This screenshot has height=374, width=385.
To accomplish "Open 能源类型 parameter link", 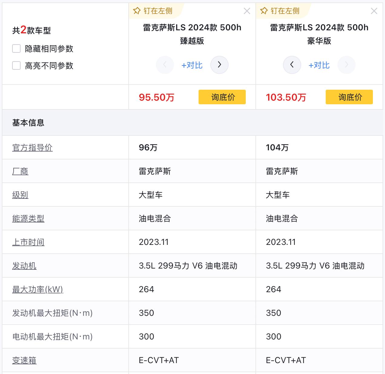I will 28,219.
